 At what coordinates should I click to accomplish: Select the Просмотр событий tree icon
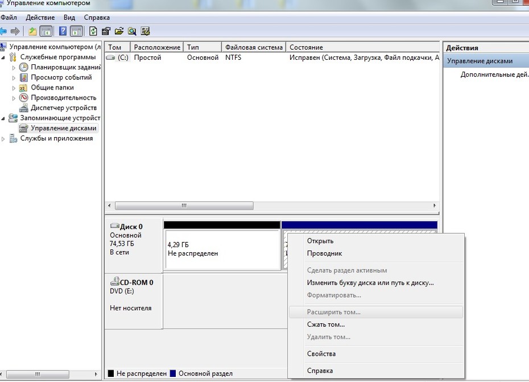tap(24, 77)
